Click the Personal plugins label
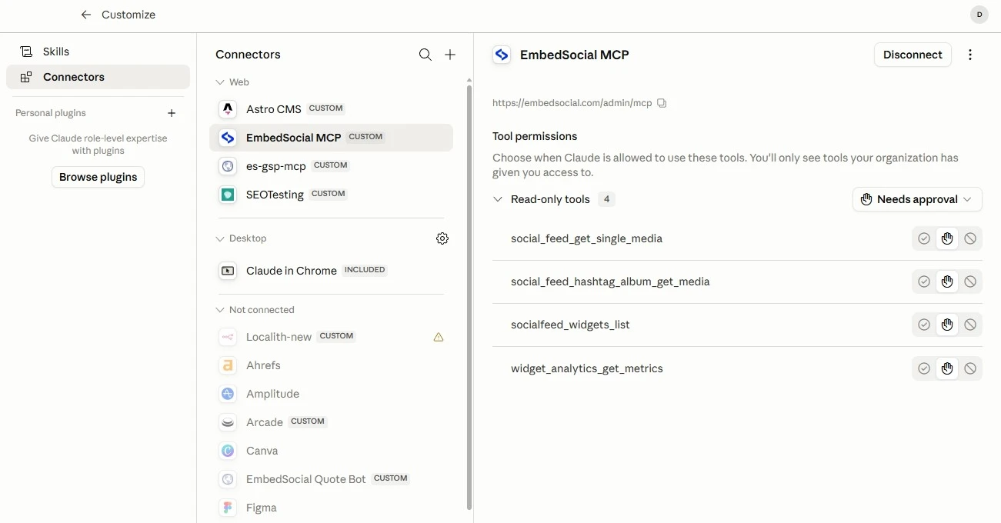1001x523 pixels. [x=51, y=113]
